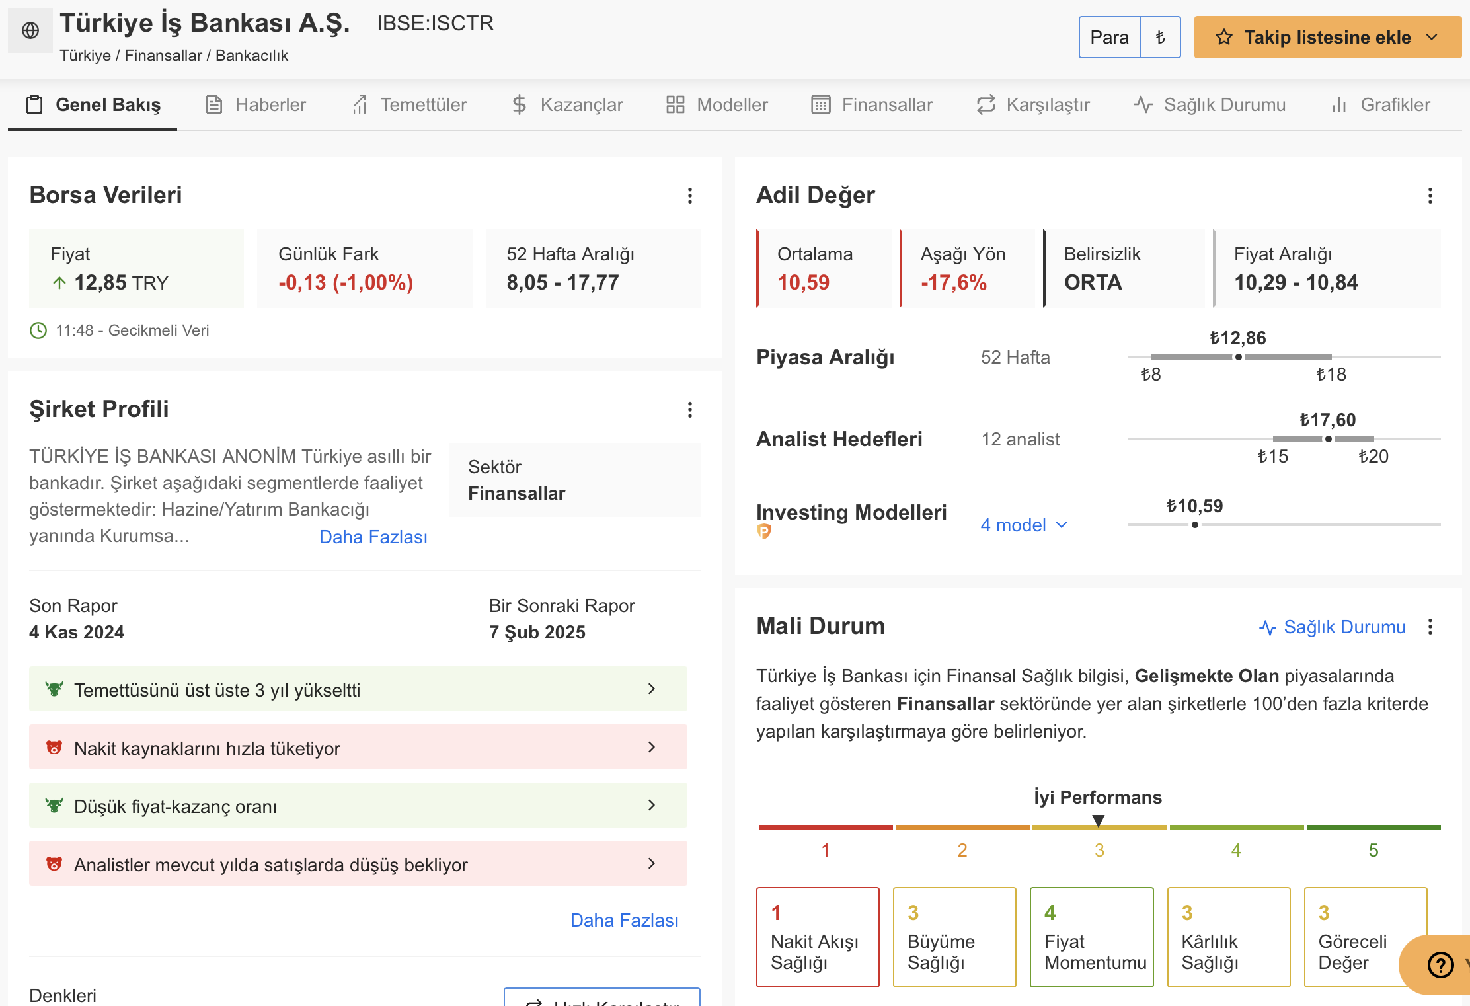Screen dimensions: 1470x1006
Task: Click the Belirsizlik ORTA card
Action: pos(1124,268)
